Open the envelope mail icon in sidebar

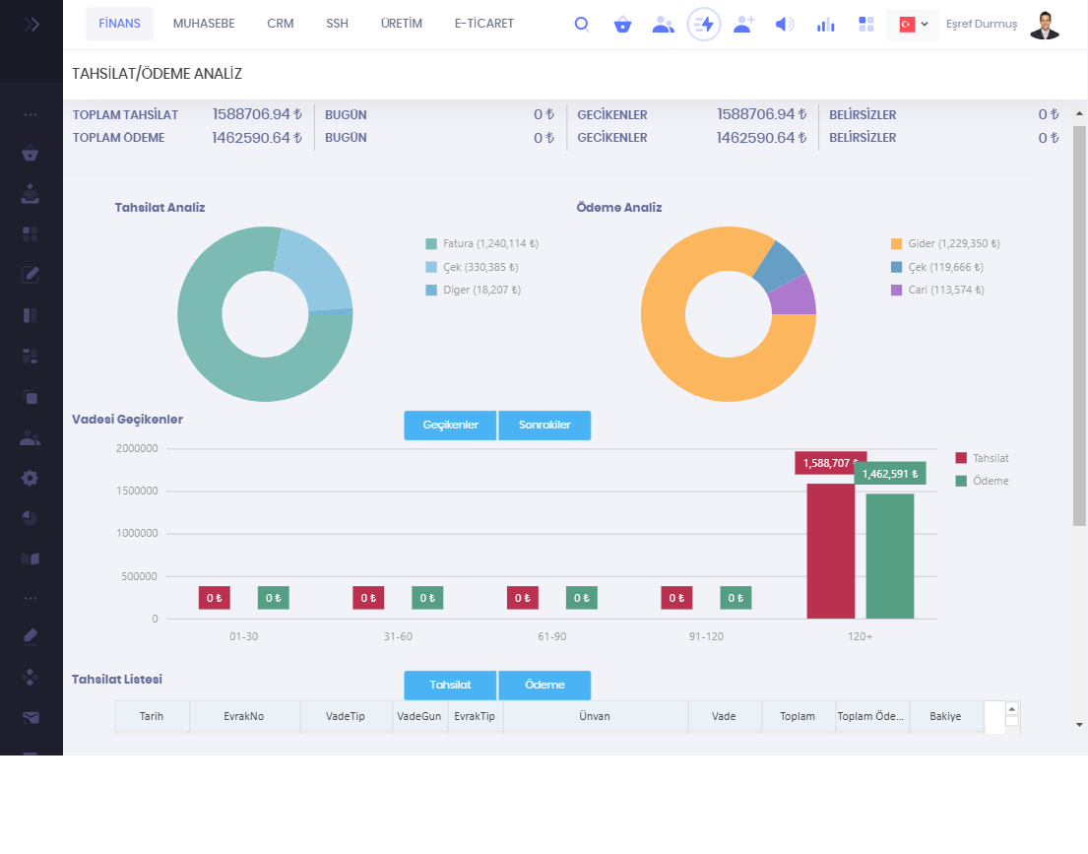tap(31, 717)
